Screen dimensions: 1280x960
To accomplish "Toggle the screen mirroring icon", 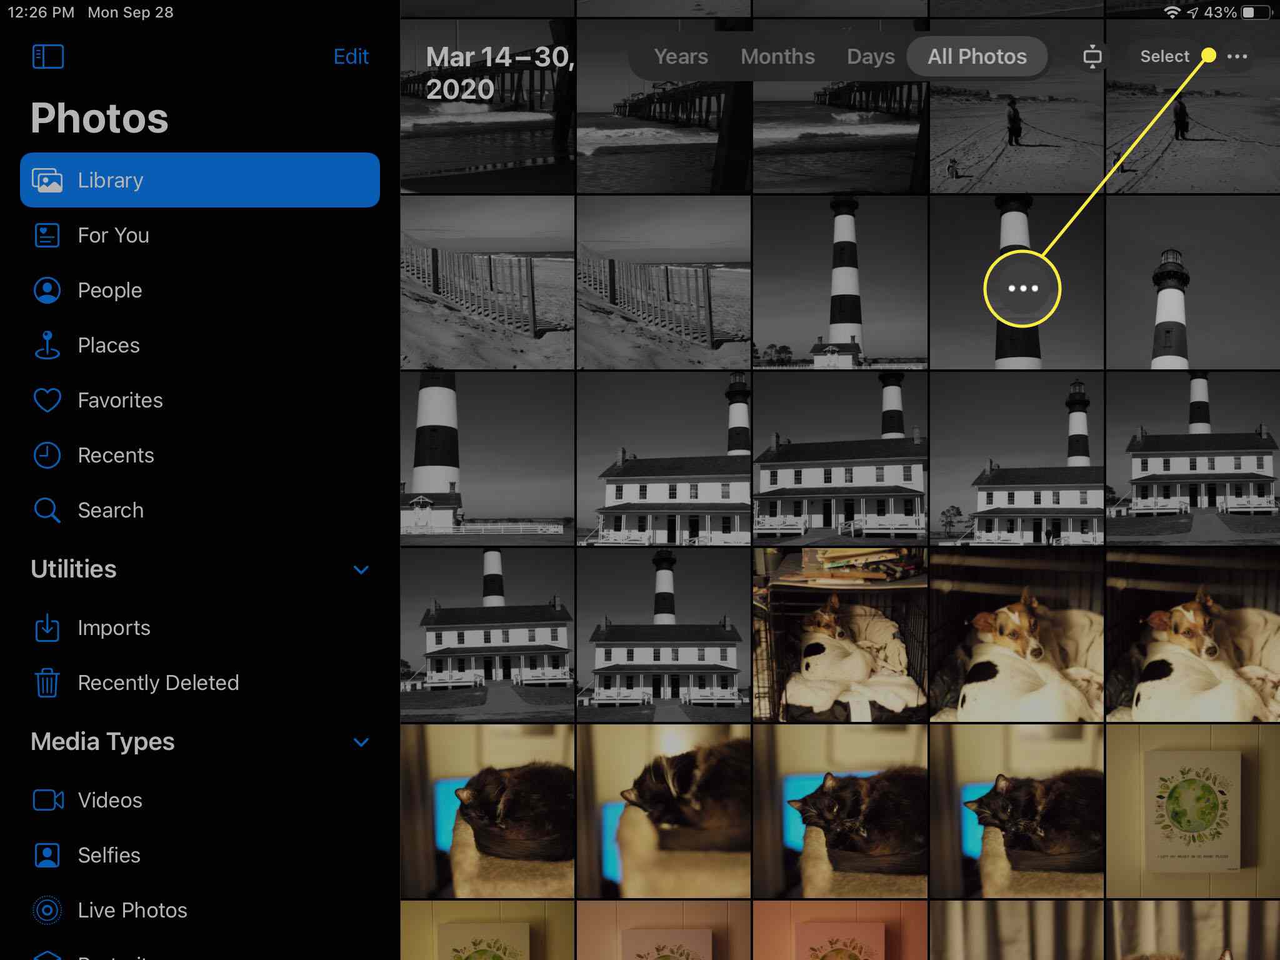I will click(x=1092, y=56).
